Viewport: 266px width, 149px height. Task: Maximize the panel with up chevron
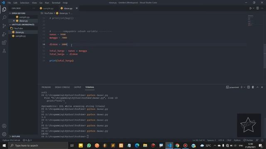258,87
